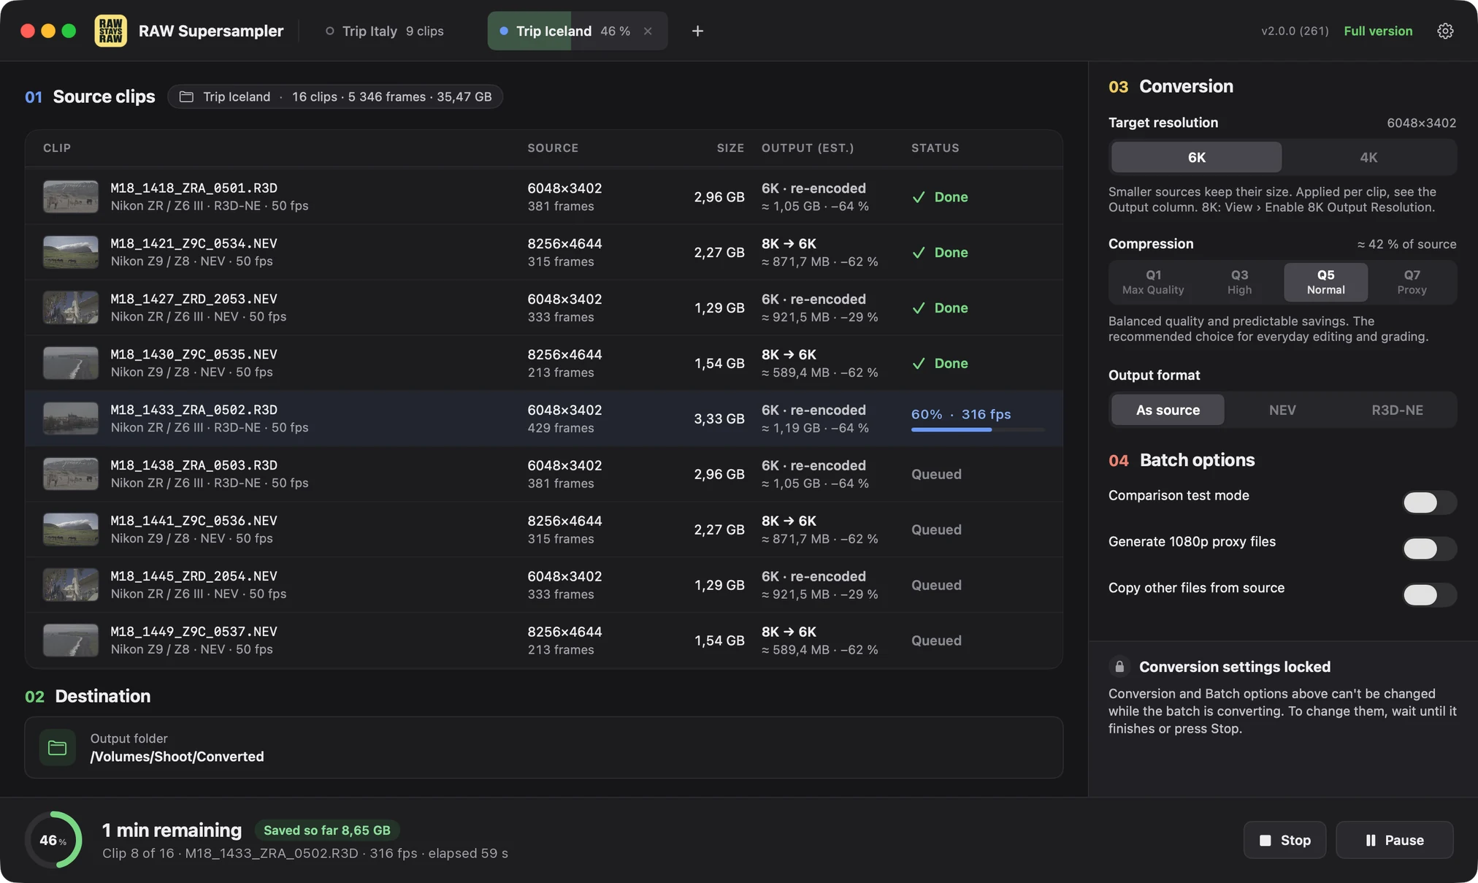Stop the batch conversion

point(1284,840)
